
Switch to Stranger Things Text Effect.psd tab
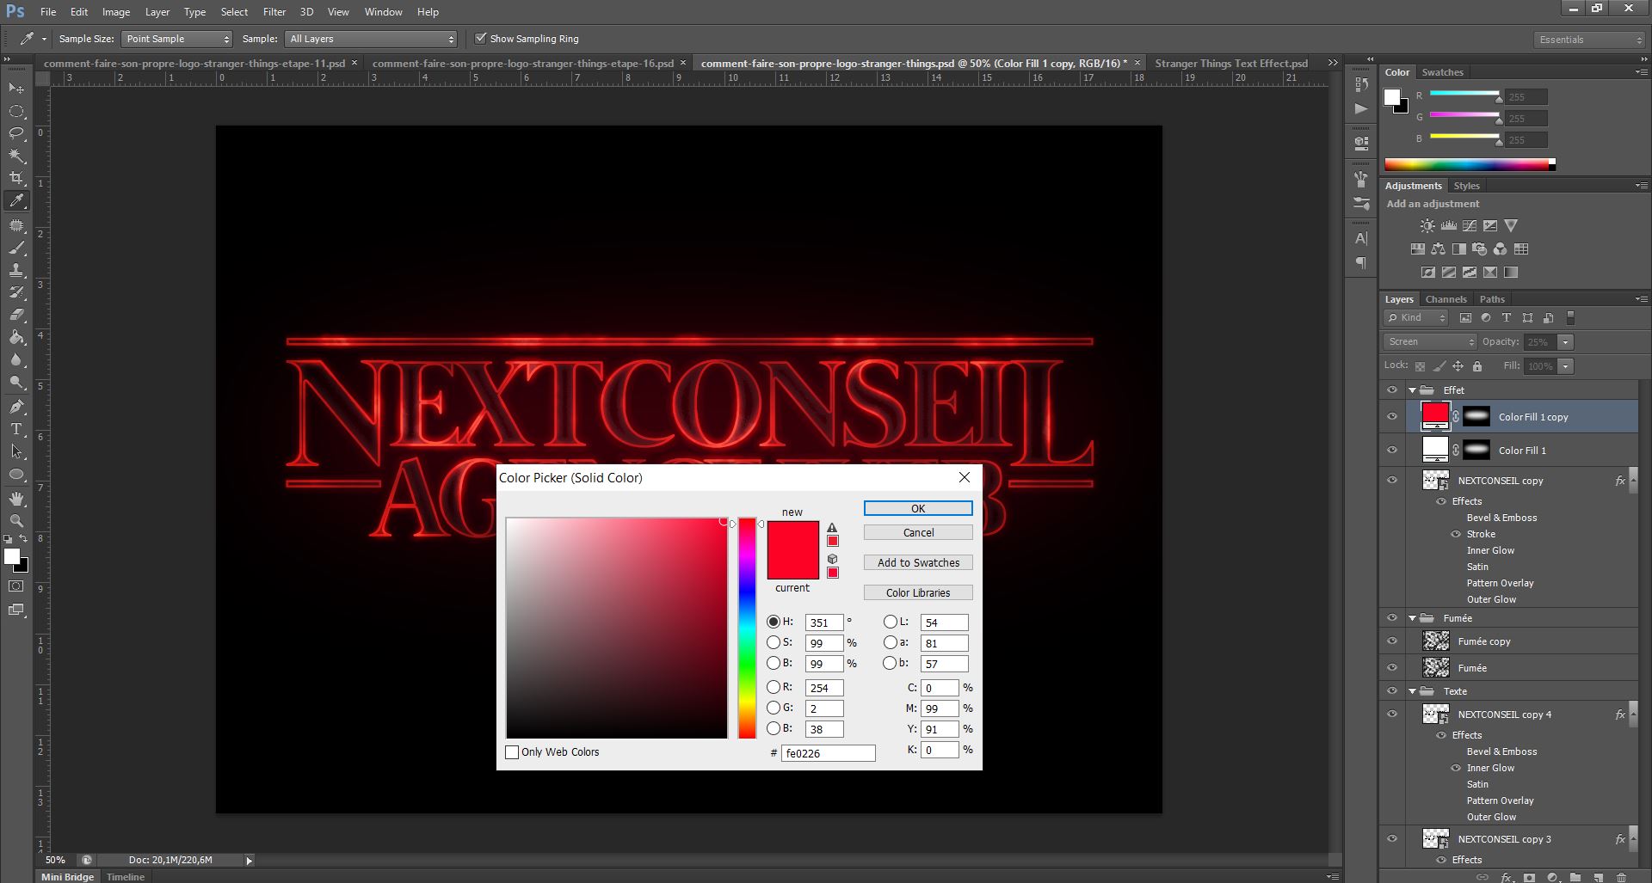pyautogui.click(x=1231, y=63)
